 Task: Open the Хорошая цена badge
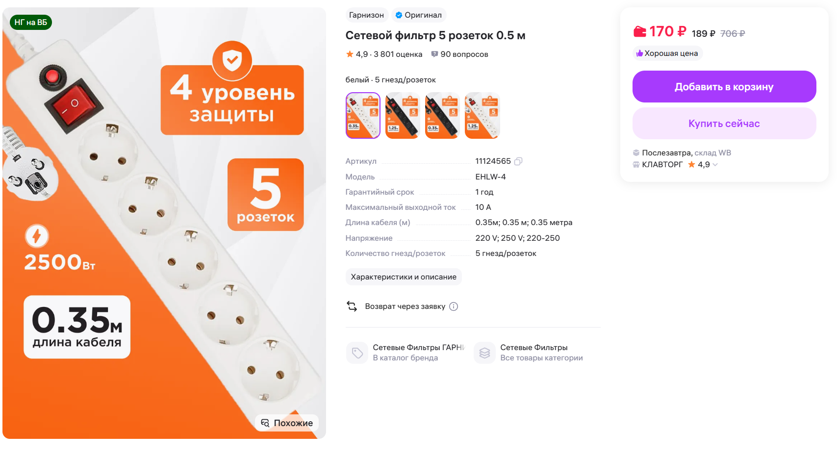667,53
